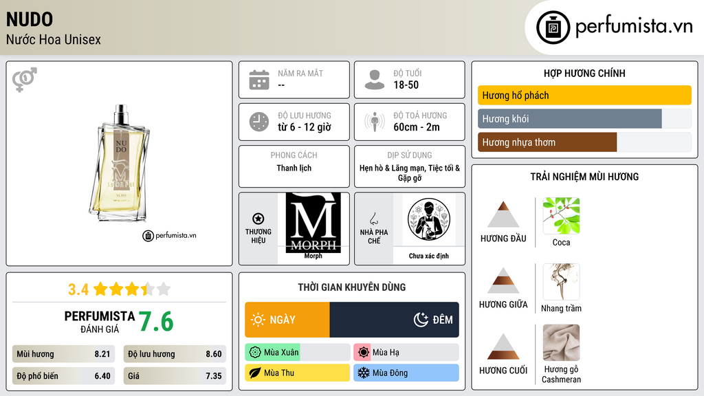
Task: Click the Ngày daytime segment
Action: coord(287,320)
